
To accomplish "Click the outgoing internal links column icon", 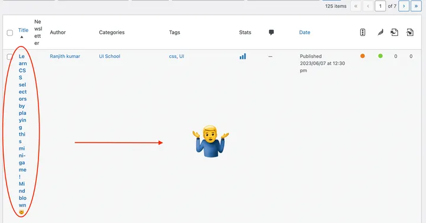I will [x=395, y=32].
